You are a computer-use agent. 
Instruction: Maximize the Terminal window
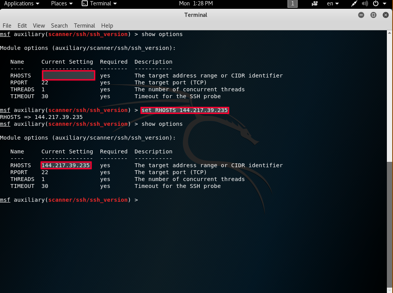(x=373, y=15)
